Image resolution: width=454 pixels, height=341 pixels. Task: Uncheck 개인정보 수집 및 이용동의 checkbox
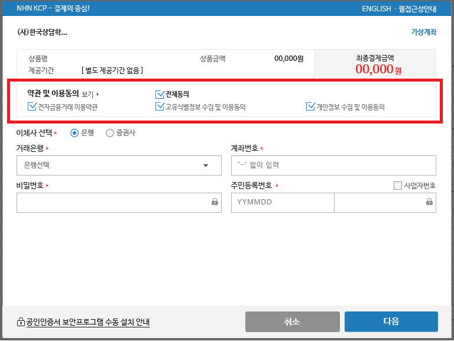coord(310,106)
